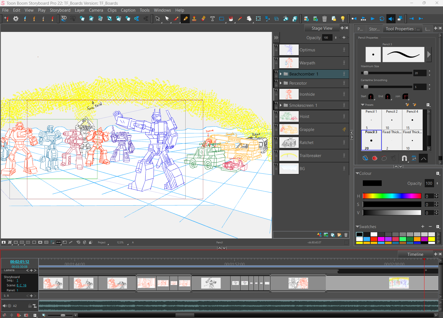
Task: Collapse the Colour section
Action: point(357,173)
